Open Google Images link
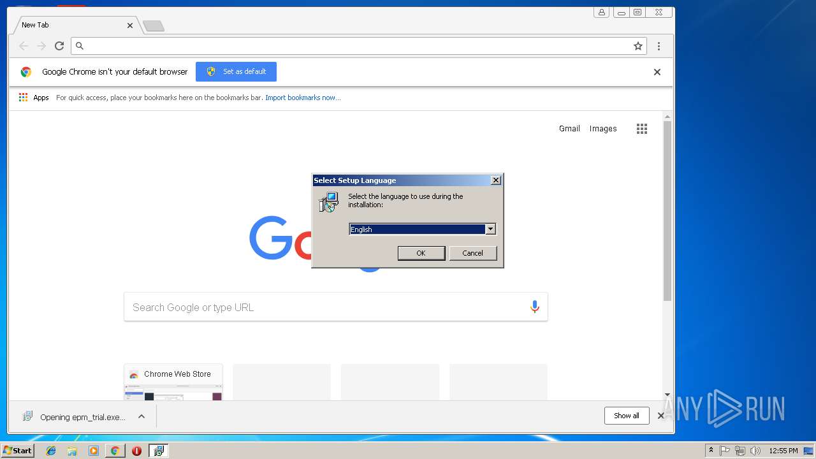Screen dimensions: 816x459 pos(603,129)
